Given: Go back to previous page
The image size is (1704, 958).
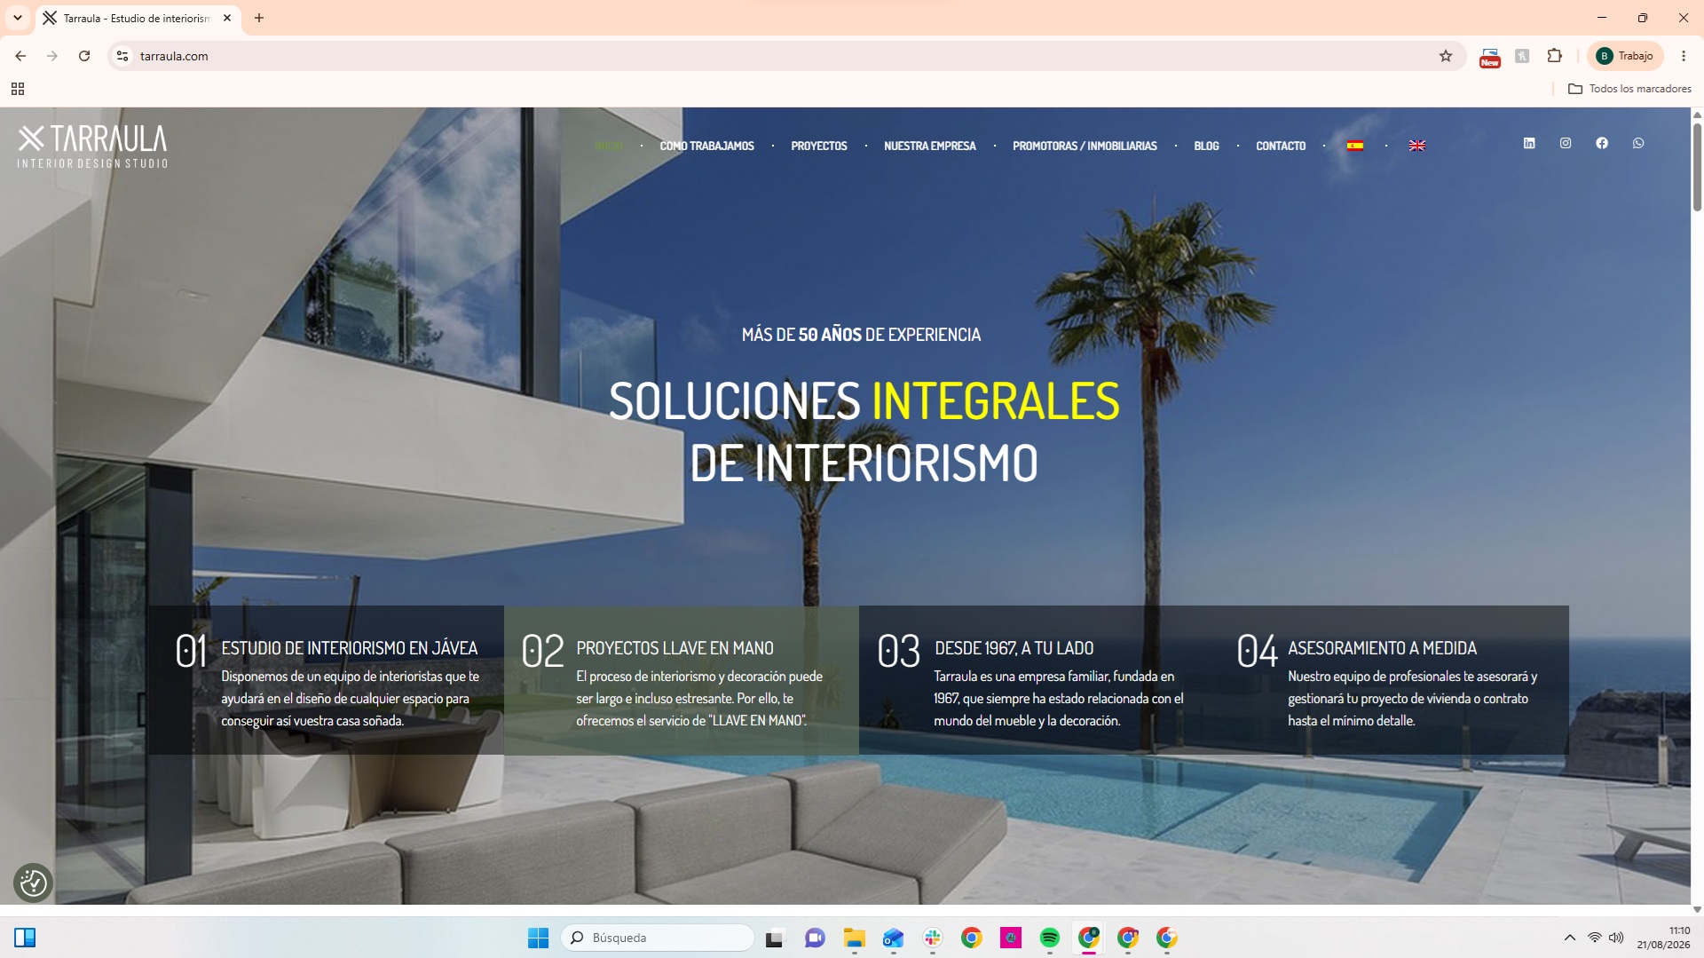Looking at the screenshot, I should click(x=20, y=56).
